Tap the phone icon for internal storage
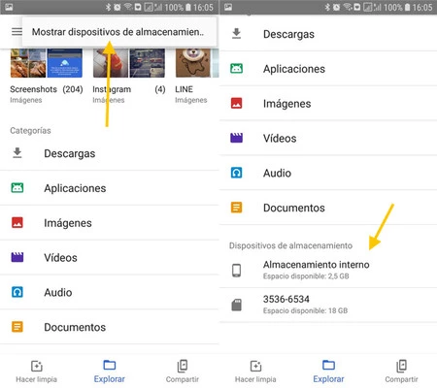Screen dimensions: 437x388 (237, 271)
